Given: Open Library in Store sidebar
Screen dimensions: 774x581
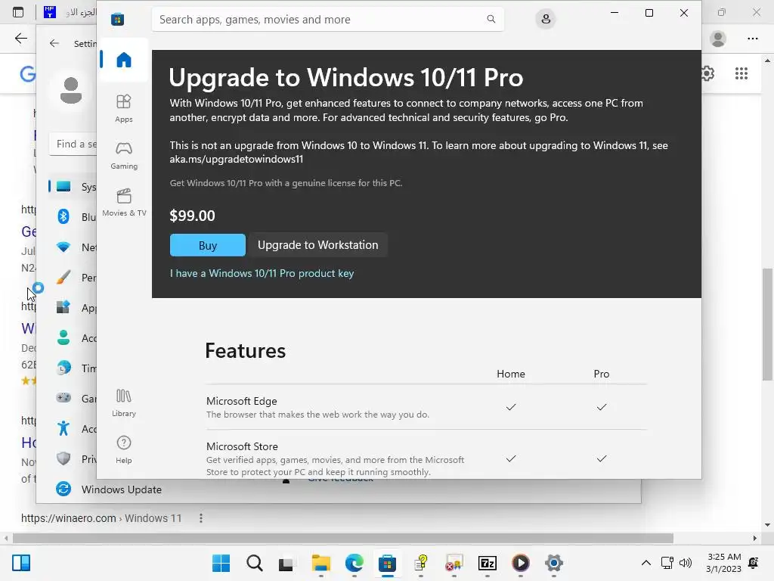Looking at the screenshot, I should pyautogui.click(x=124, y=402).
